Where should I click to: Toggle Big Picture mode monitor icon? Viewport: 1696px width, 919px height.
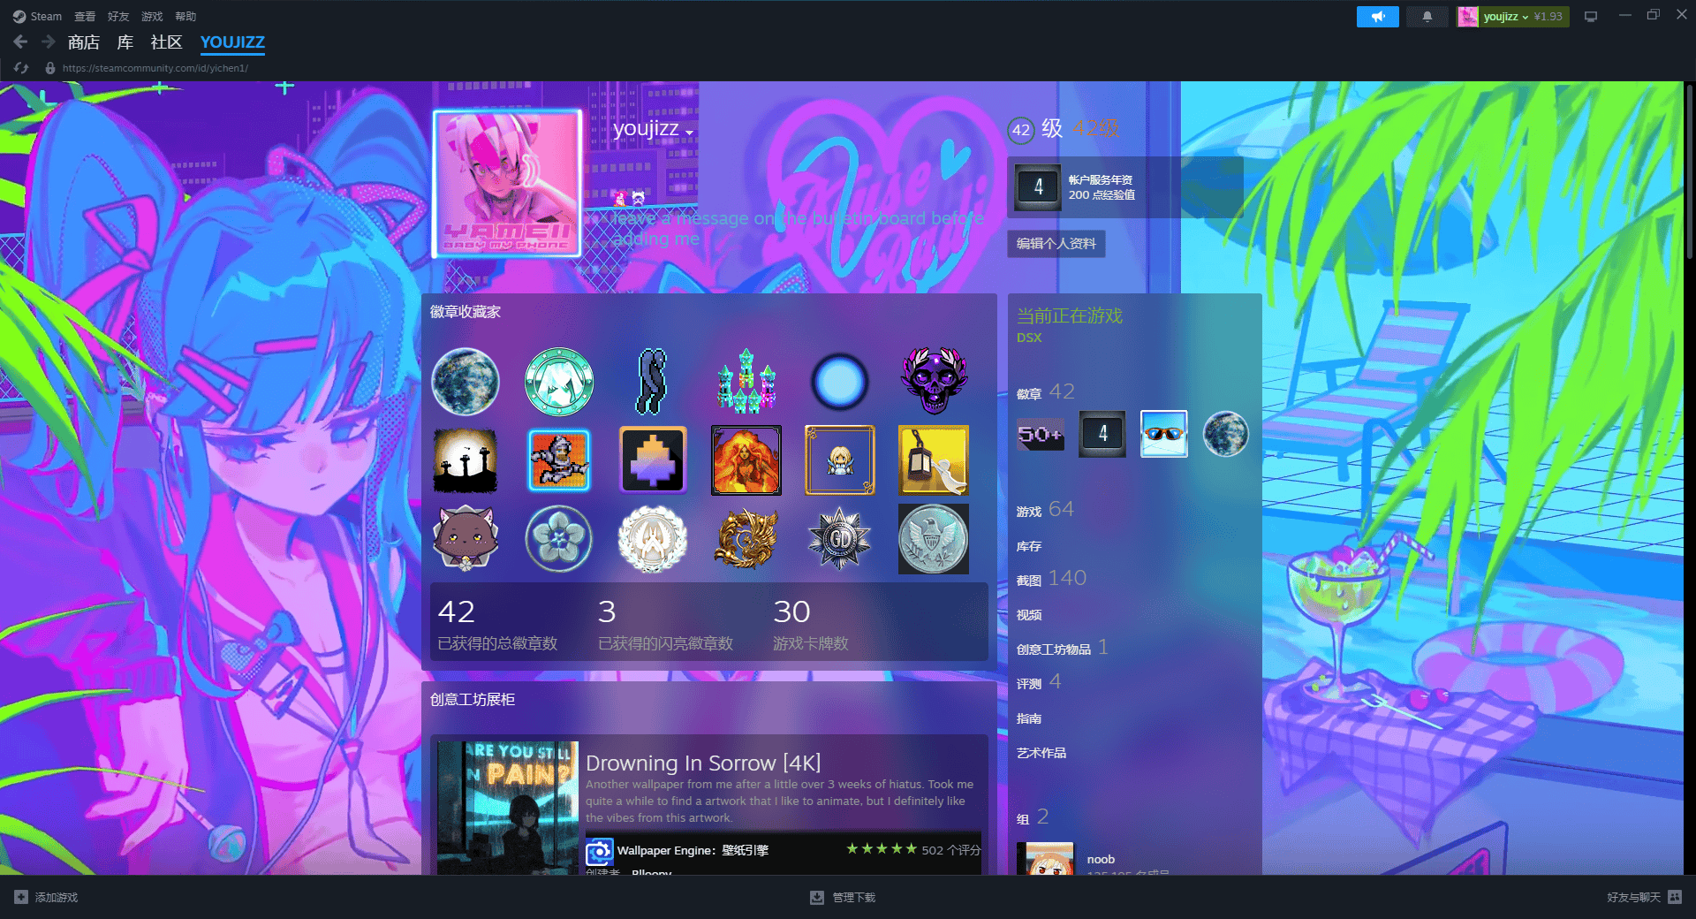(x=1591, y=16)
